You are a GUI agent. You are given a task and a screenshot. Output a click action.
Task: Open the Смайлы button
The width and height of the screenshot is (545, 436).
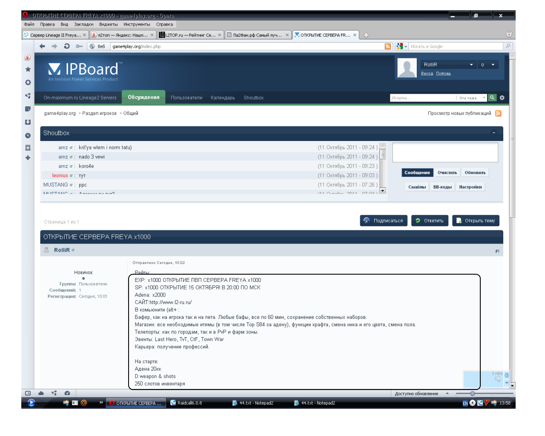click(x=417, y=187)
